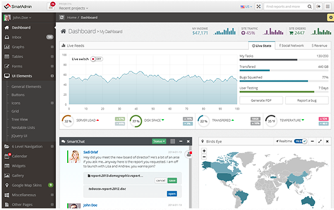The height and width of the screenshot is (210, 334).
Task: Click the Report a bug button
Action: 307,100
